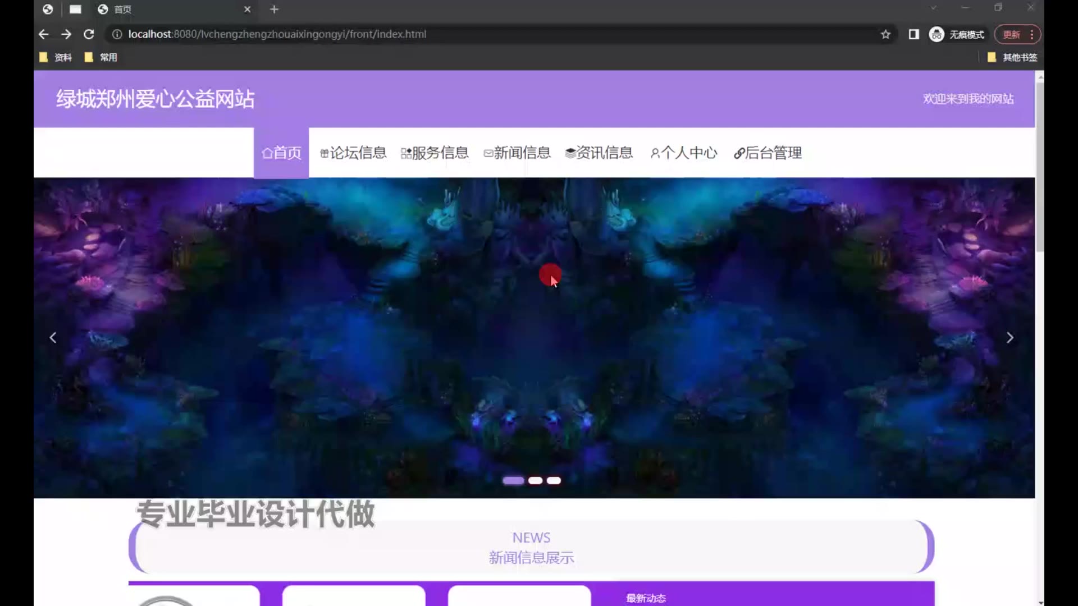Open a new tab with the plus icon
Viewport: 1078px width, 606px height.
pyautogui.click(x=274, y=9)
